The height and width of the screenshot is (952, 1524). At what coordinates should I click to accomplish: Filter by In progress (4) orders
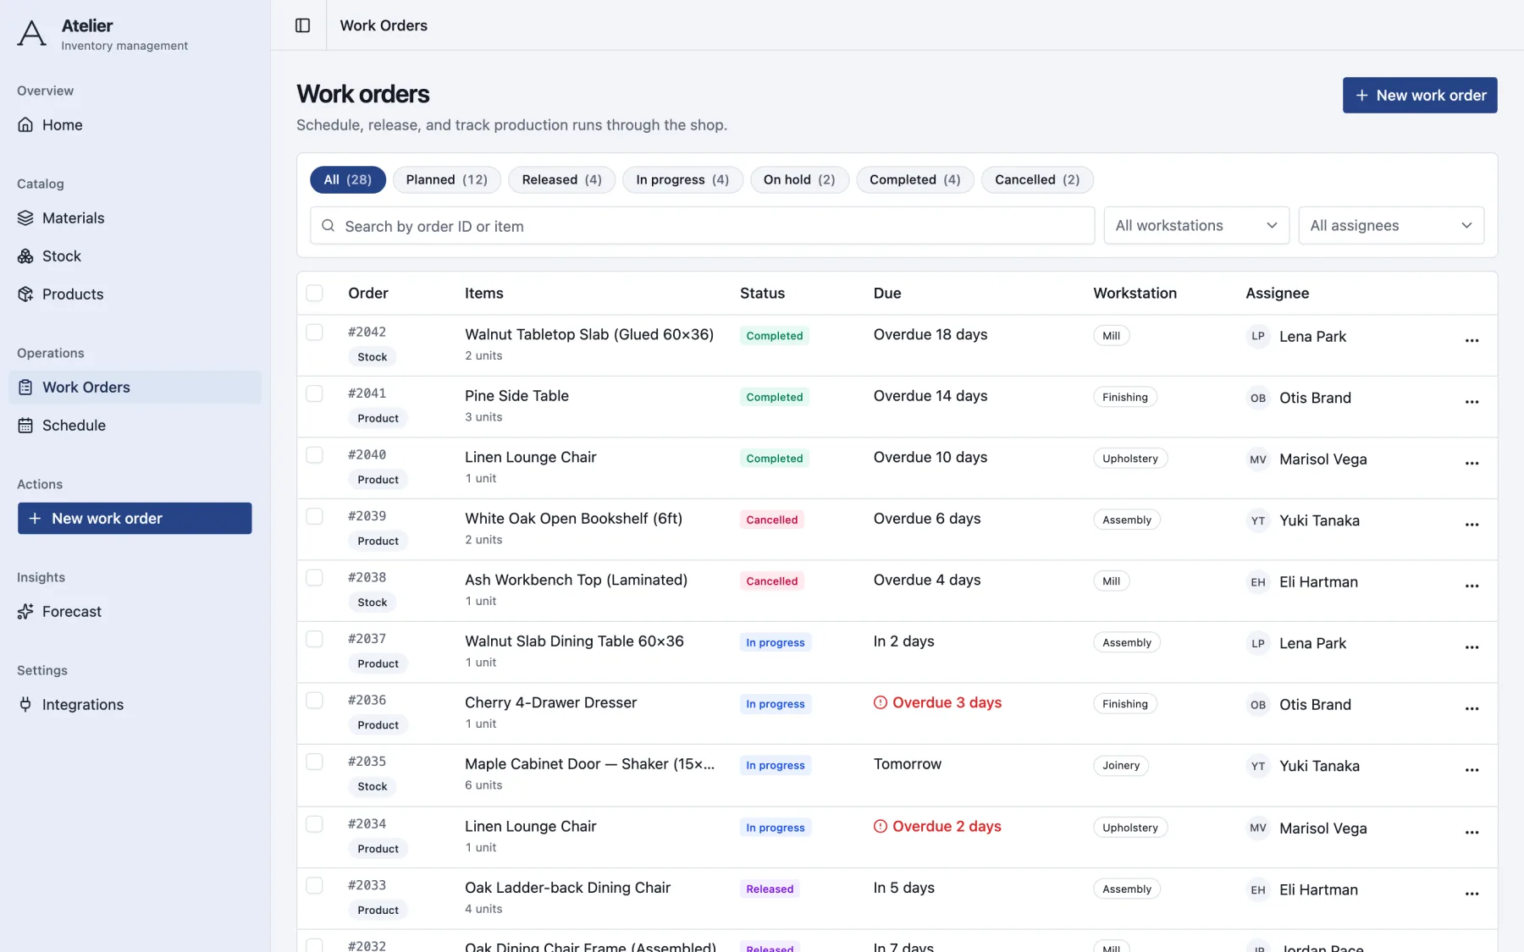pyautogui.click(x=682, y=179)
